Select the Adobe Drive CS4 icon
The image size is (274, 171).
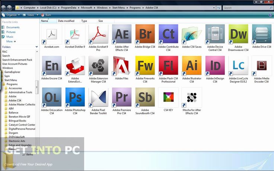262,34
